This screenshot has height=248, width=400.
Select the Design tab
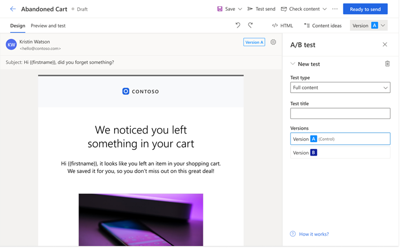point(18,25)
